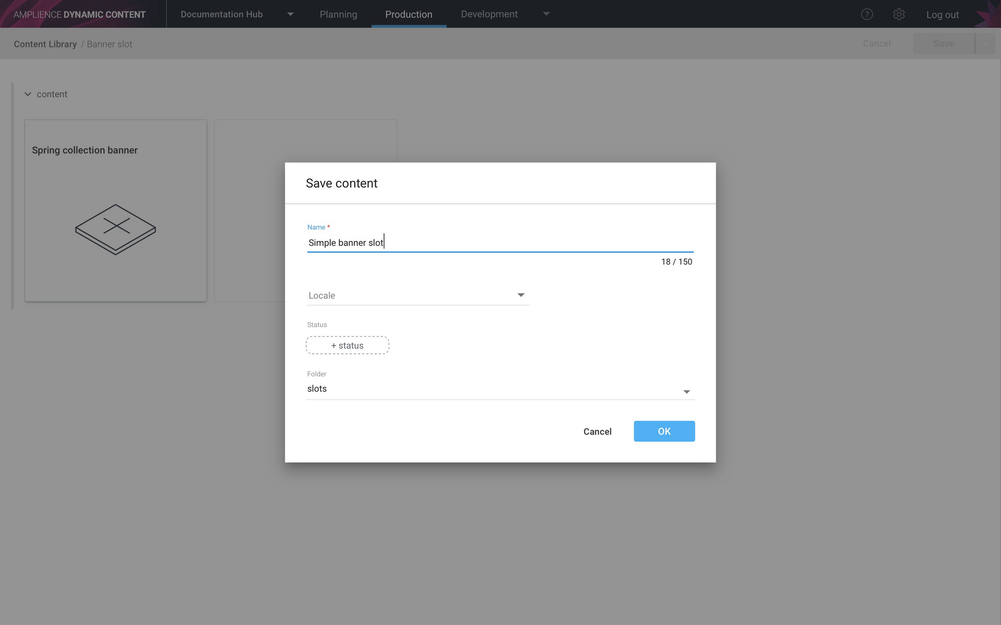The image size is (1001, 625).
Task: Expand the Documentation Hub dropdown
Action: 290,14
